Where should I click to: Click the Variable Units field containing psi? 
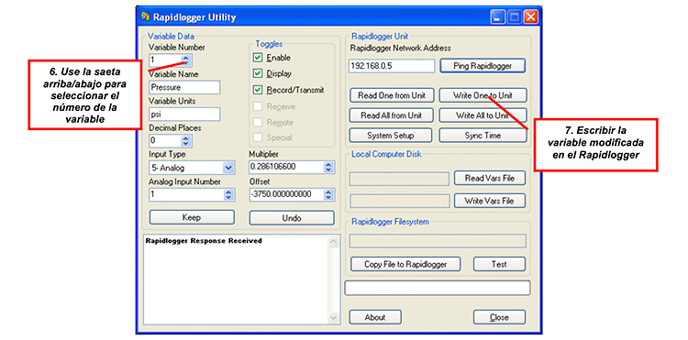pos(184,114)
